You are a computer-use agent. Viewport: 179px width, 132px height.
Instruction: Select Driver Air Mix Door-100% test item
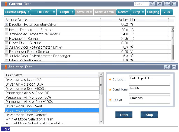[x=52, y=88]
